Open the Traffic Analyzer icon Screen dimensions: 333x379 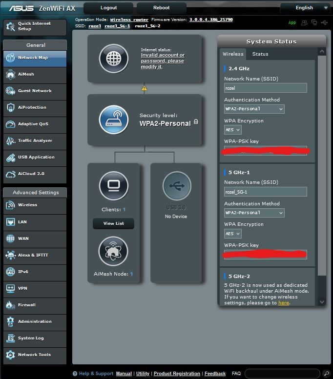(10, 140)
